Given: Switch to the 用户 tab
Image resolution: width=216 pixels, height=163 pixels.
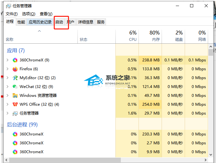Looking at the screenshot, I should (71, 22).
